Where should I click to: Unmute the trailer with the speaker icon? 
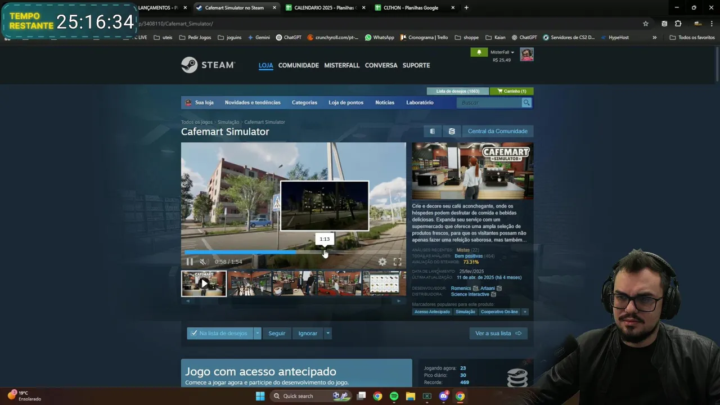(x=204, y=262)
